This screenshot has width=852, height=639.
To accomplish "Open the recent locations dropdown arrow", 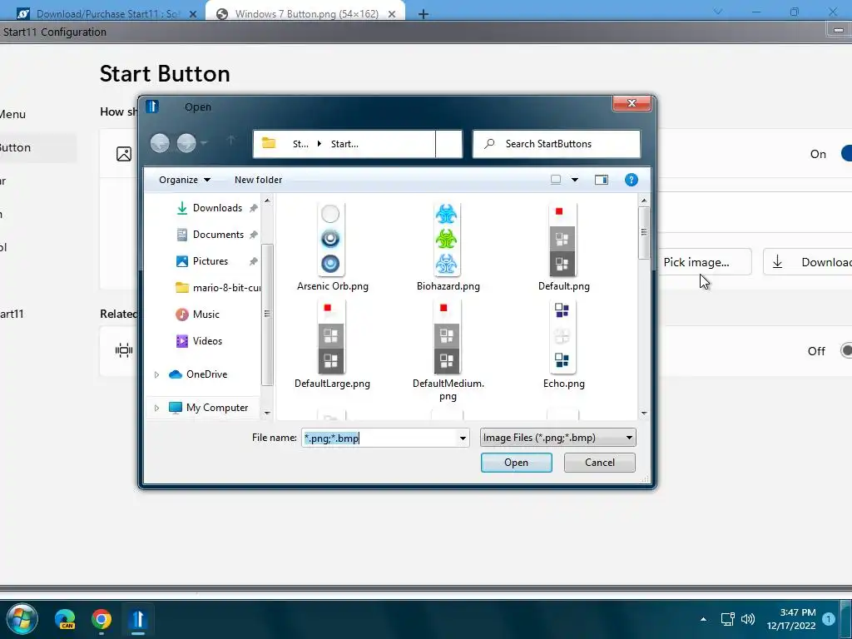I will [205, 143].
